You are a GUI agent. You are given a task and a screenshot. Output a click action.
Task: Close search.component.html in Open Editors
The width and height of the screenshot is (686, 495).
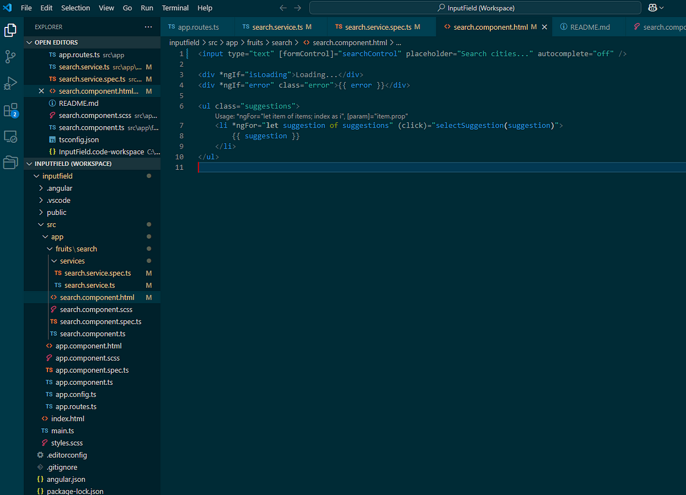pos(41,91)
